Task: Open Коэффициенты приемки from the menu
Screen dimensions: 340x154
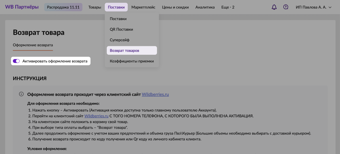Action: 132,61
